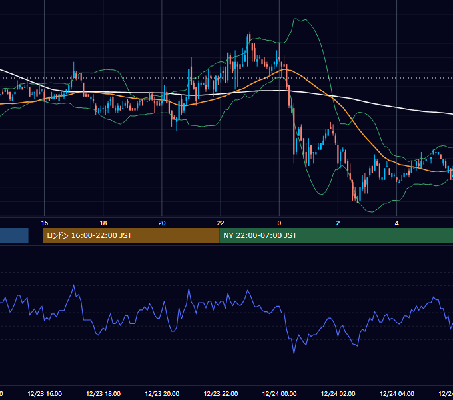Click the 20 hour label on chart axis
The width and height of the screenshot is (453, 400).
click(x=162, y=223)
